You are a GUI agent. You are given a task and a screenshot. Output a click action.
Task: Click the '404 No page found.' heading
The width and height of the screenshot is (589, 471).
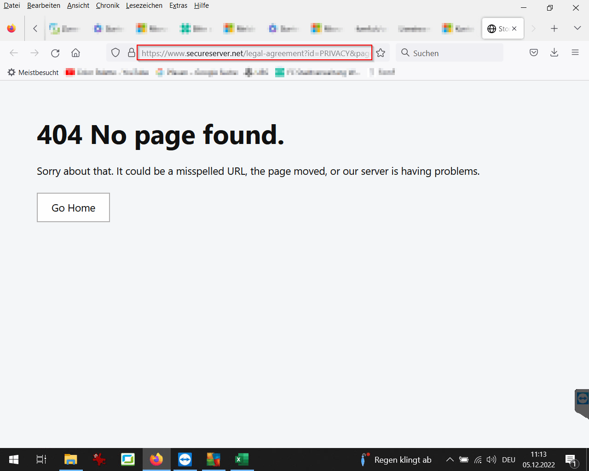161,135
